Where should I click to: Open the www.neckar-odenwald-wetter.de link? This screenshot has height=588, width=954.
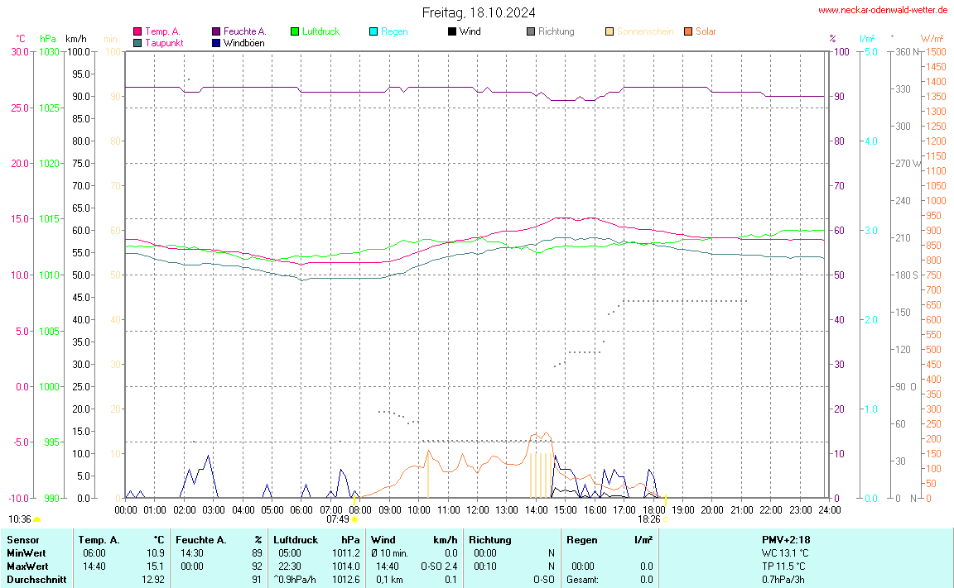coord(882,10)
